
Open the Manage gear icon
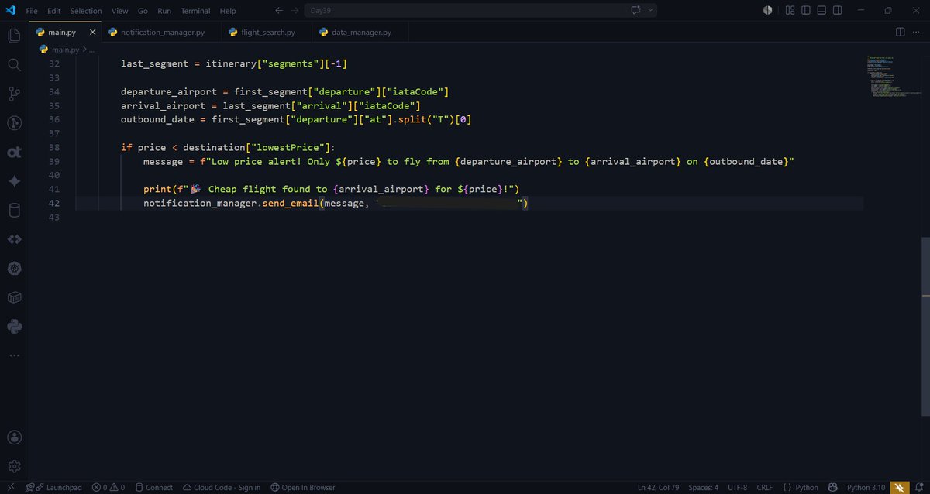(x=14, y=467)
